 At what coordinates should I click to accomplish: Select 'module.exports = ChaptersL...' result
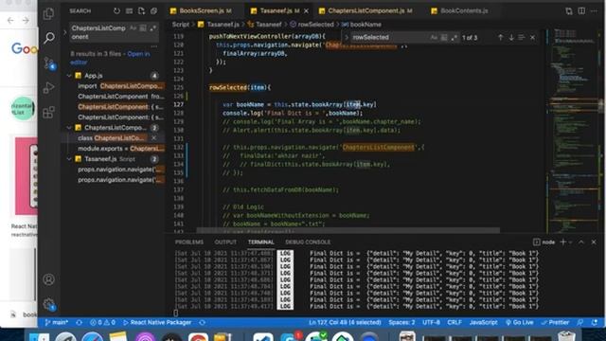[121, 149]
